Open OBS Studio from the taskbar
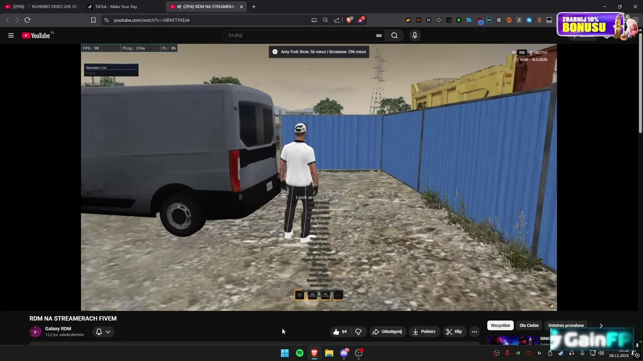This screenshot has height=361, width=643. click(359, 353)
